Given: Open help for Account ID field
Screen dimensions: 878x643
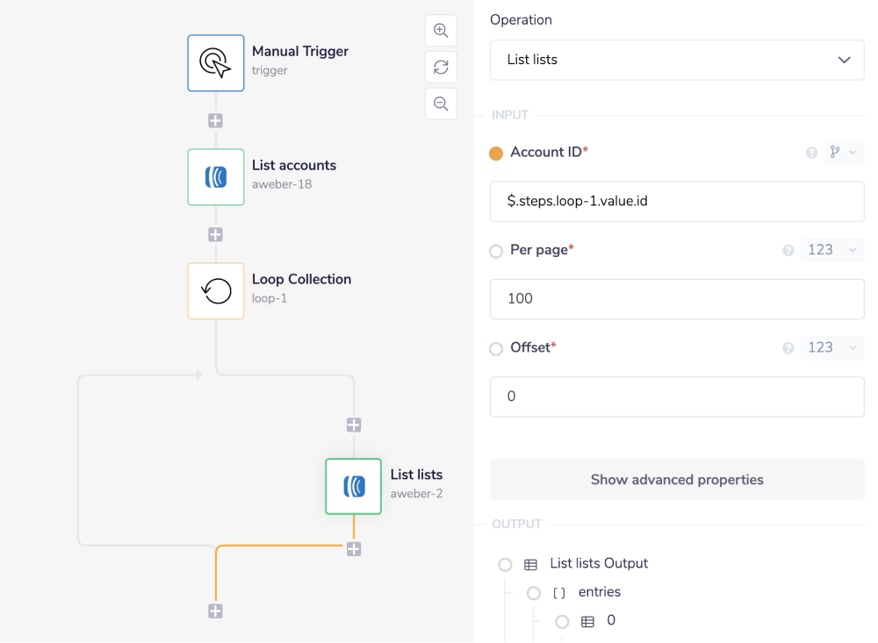Looking at the screenshot, I should click(811, 153).
